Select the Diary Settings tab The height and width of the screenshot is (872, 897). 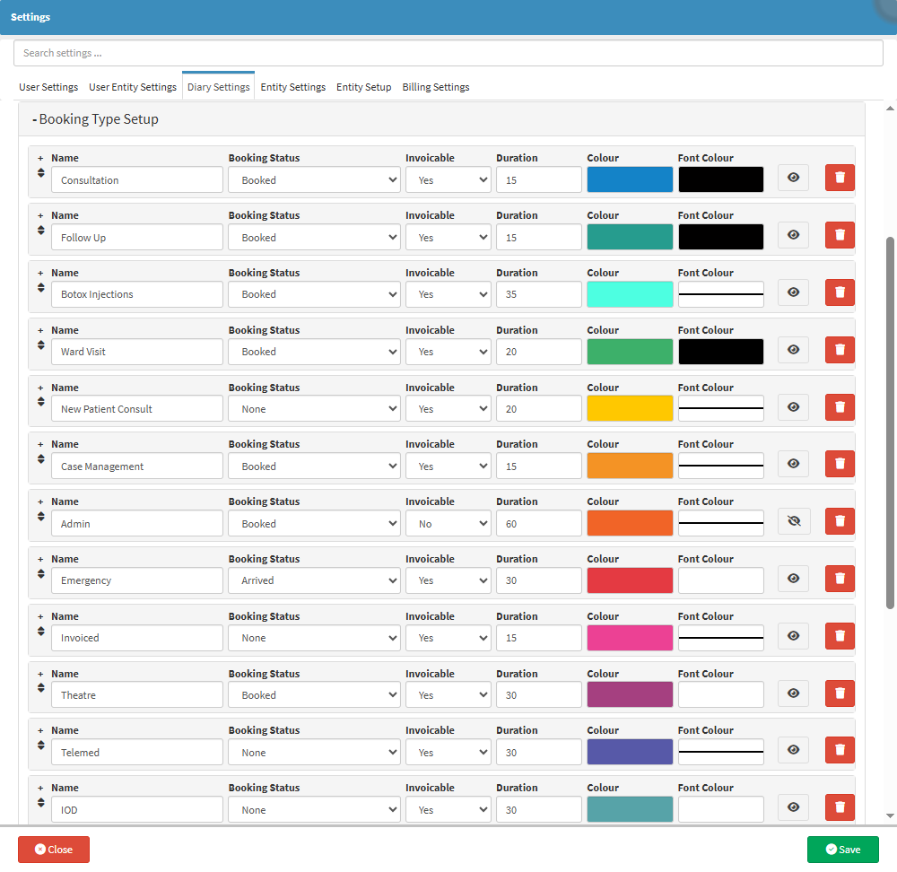[x=219, y=86]
